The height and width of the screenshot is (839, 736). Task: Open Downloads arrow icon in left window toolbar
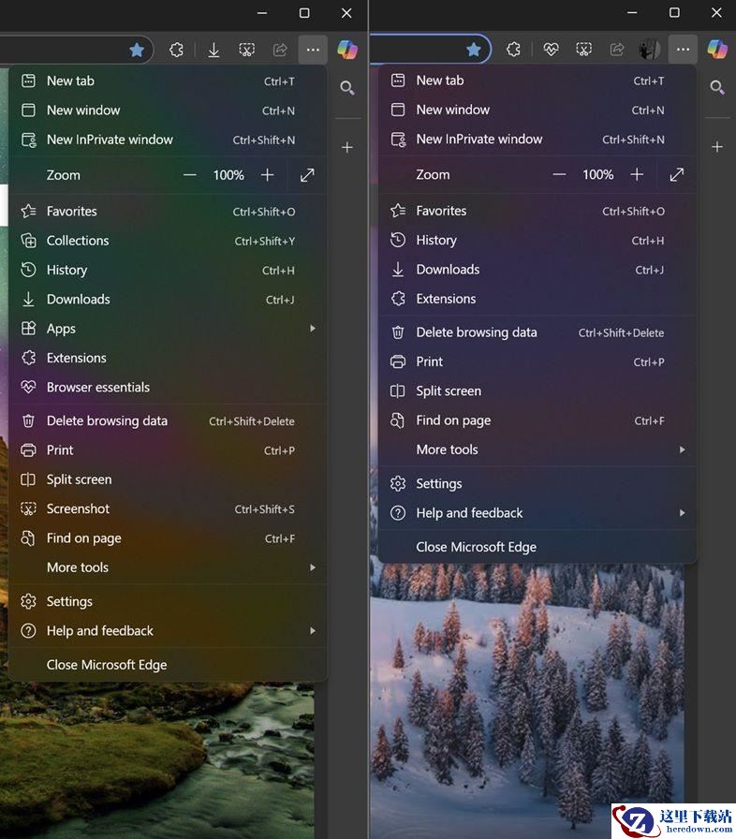point(213,50)
